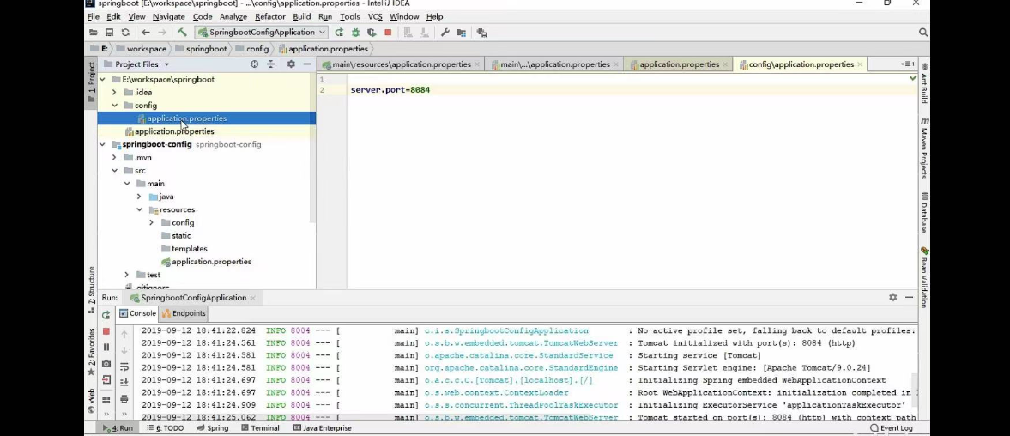
Task: Collapse the springboot-config module node
Action: 102,144
